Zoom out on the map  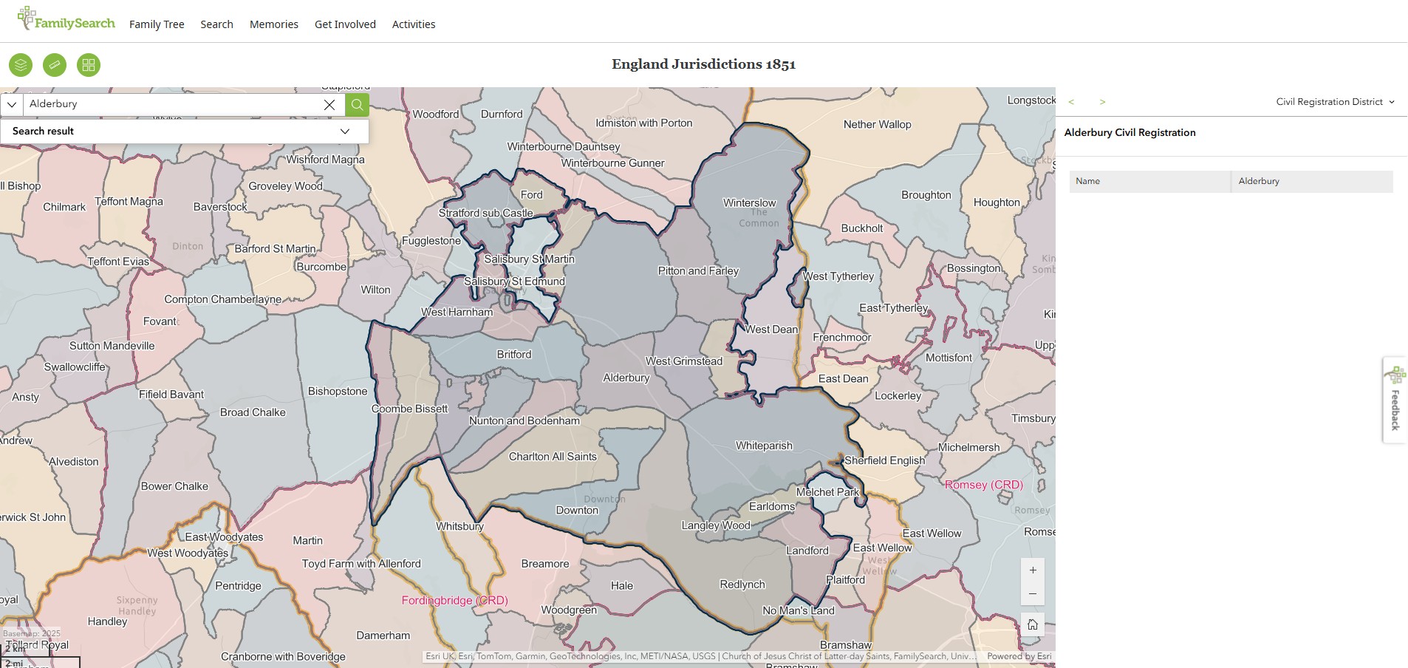point(1032,593)
